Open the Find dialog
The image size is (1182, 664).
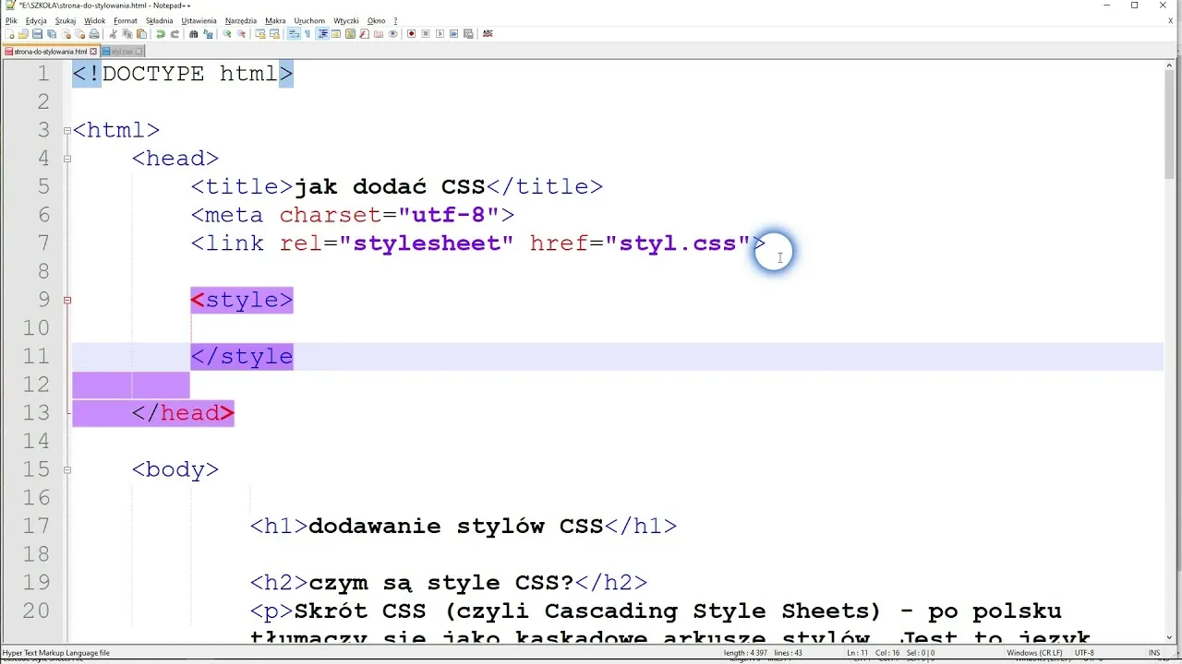(192, 33)
